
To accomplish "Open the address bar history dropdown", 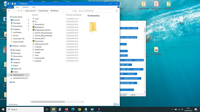I will tap(73, 11).
